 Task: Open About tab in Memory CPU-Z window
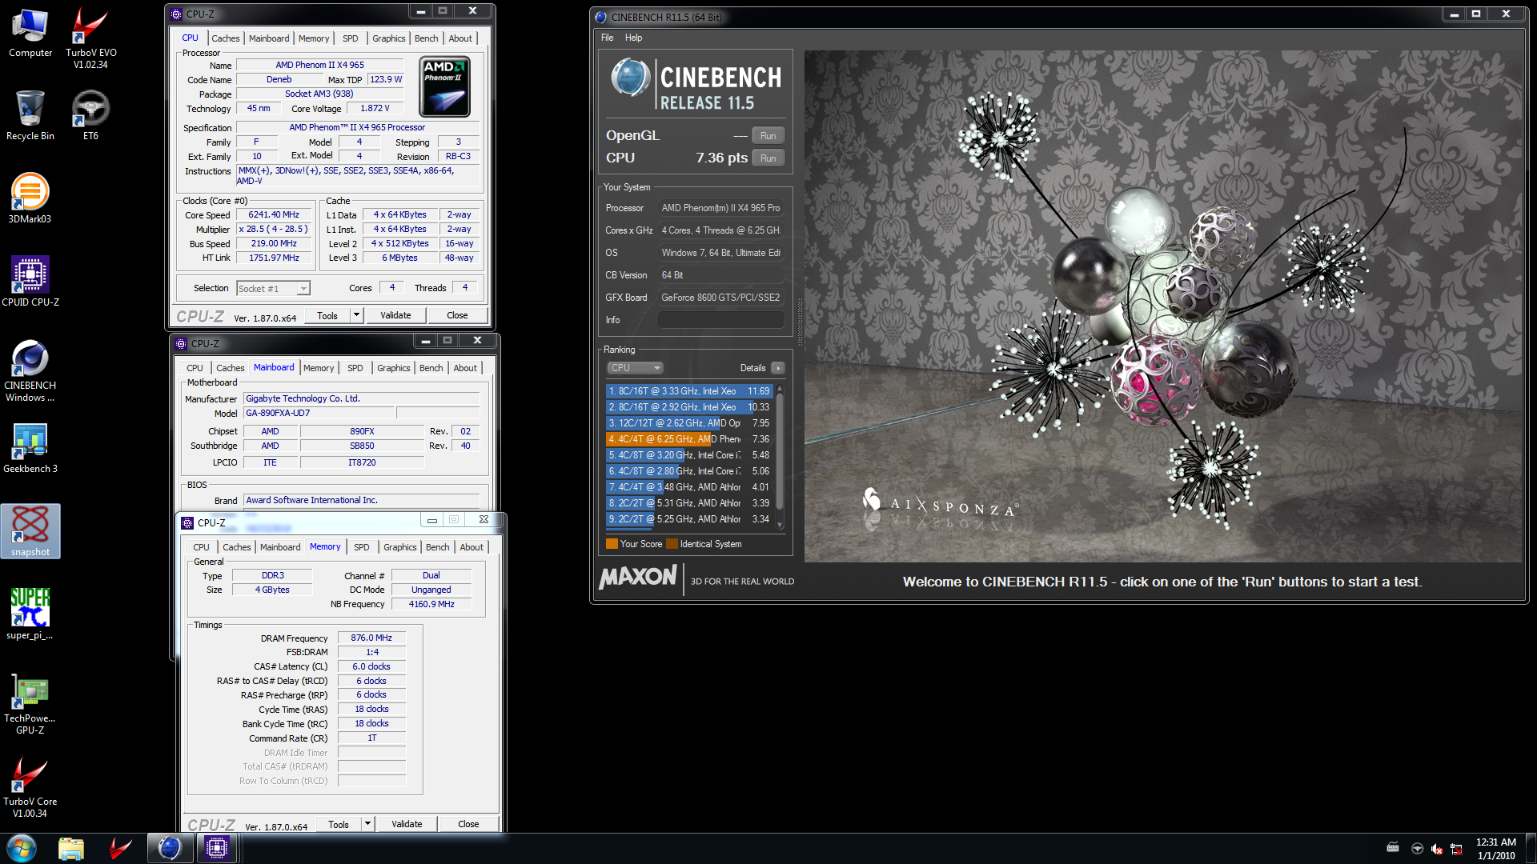pos(472,547)
